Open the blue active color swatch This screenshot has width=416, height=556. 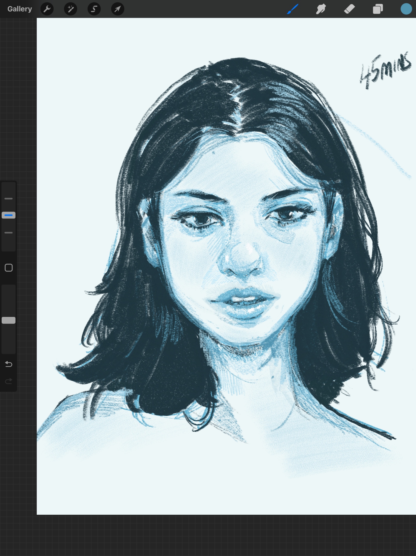pyautogui.click(x=406, y=9)
